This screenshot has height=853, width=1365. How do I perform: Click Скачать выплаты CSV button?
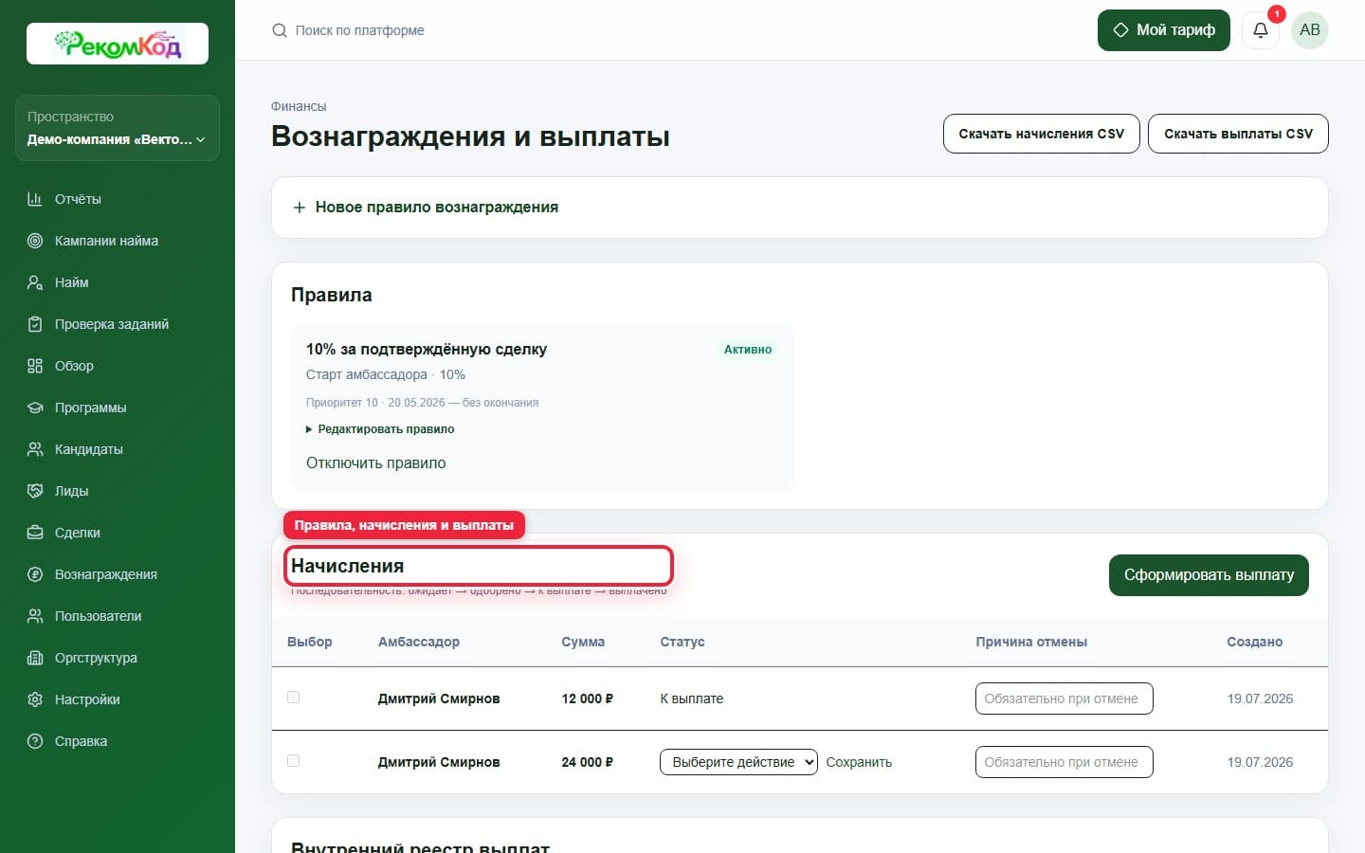(1238, 134)
